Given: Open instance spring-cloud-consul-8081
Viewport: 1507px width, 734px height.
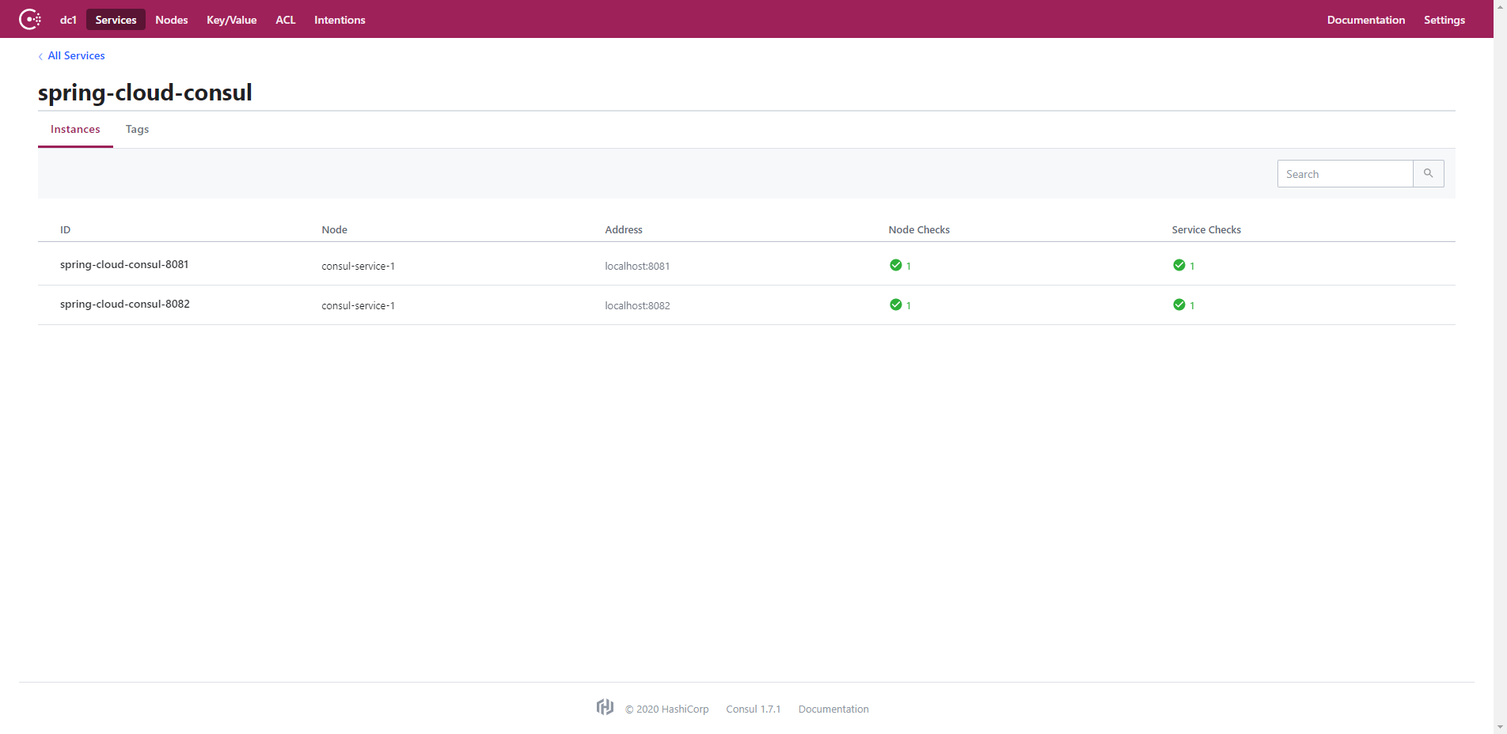Looking at the screenshot, I should pos(124,264).
